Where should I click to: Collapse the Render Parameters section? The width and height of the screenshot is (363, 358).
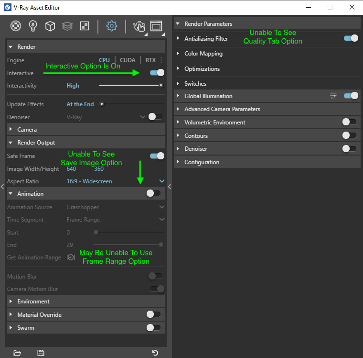point(267,23)
